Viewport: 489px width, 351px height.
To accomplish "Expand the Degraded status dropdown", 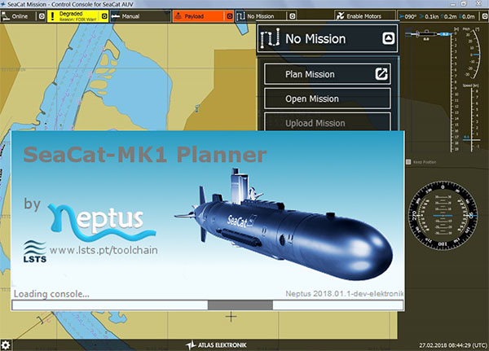I will click(104, 16).
